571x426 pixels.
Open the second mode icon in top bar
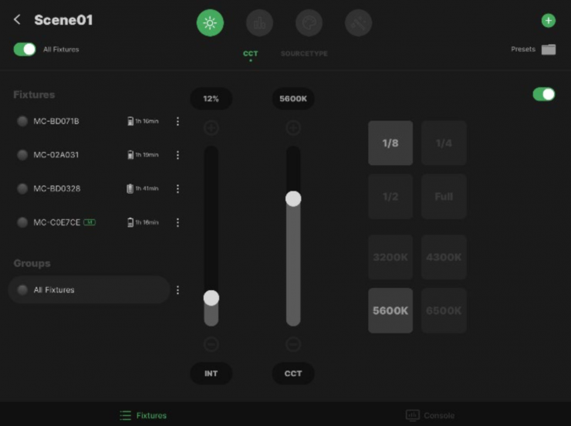259,23
